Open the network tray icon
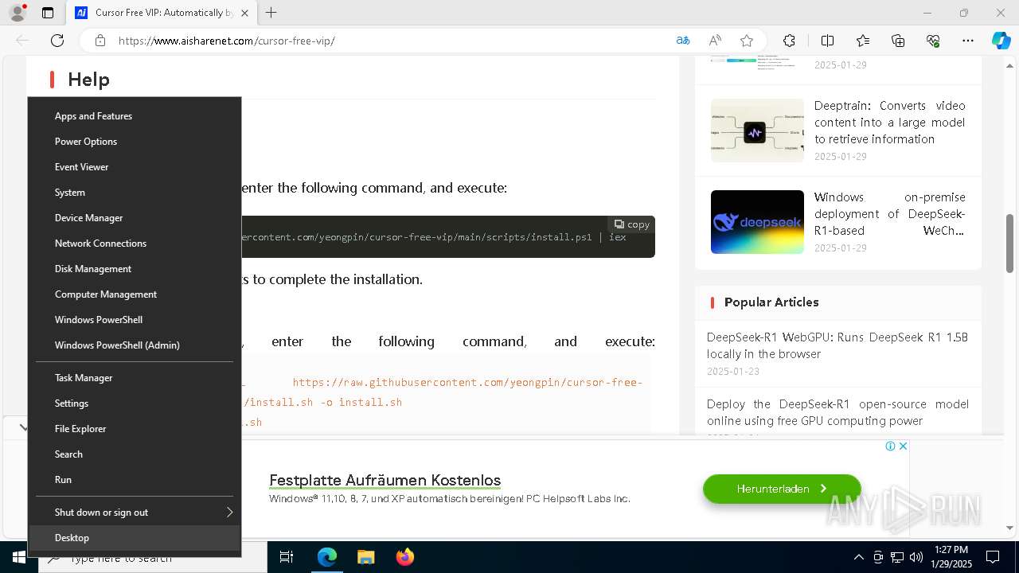Screen dimensions: 1019x573 coord(897,557)
